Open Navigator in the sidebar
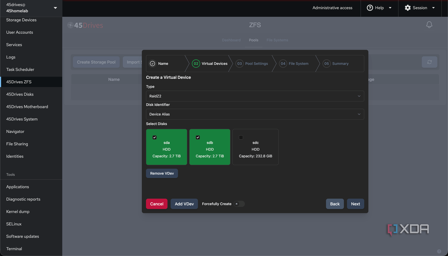Image resolution: width=448 pixels, height=256 pixels. click(x=31, y=132)
